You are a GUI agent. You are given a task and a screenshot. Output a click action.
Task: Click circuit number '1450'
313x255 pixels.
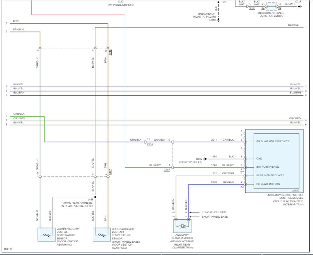click(x=214, y=157)
